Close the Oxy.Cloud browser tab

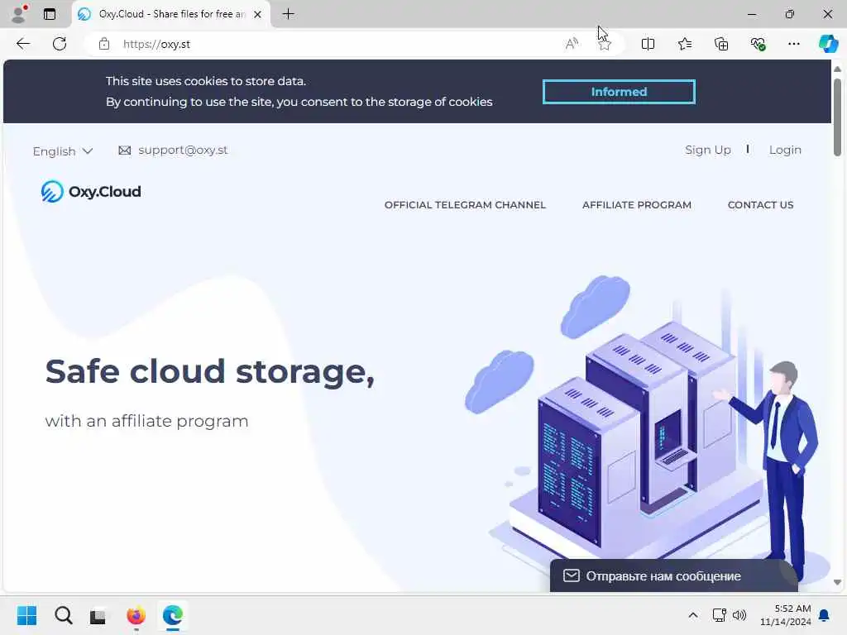pos(258,15)
